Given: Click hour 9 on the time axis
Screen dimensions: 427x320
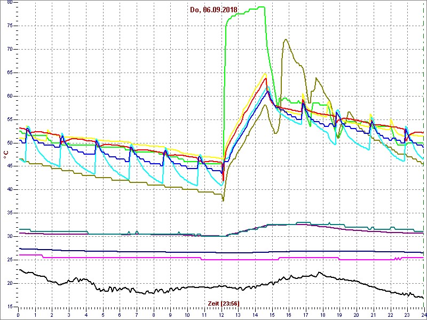Looking at the screenshot, I should [x=170, y=315].
